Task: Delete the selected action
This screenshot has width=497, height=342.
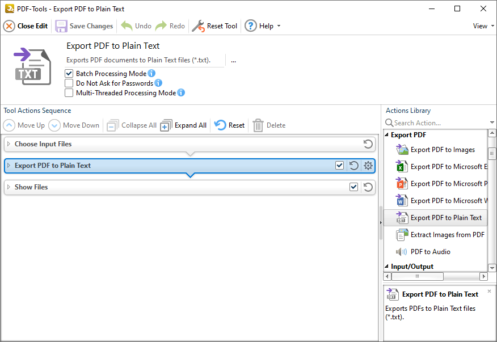Action: click(269, 125)
